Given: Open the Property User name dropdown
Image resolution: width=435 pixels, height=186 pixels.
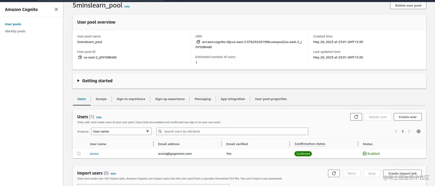Looking at the screenshot, I should tap(121, 131).
